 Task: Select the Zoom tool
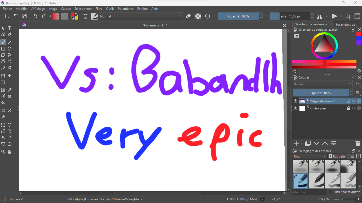point(3,152)
